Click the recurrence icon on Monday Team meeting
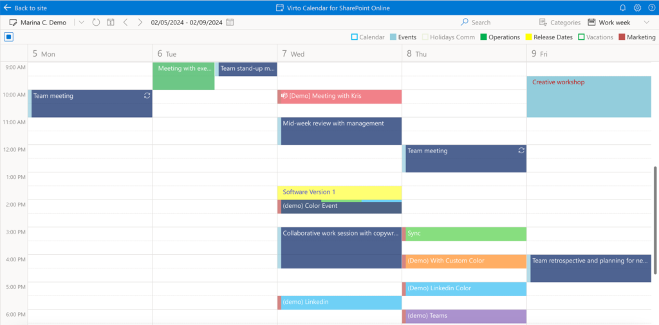 147,95
